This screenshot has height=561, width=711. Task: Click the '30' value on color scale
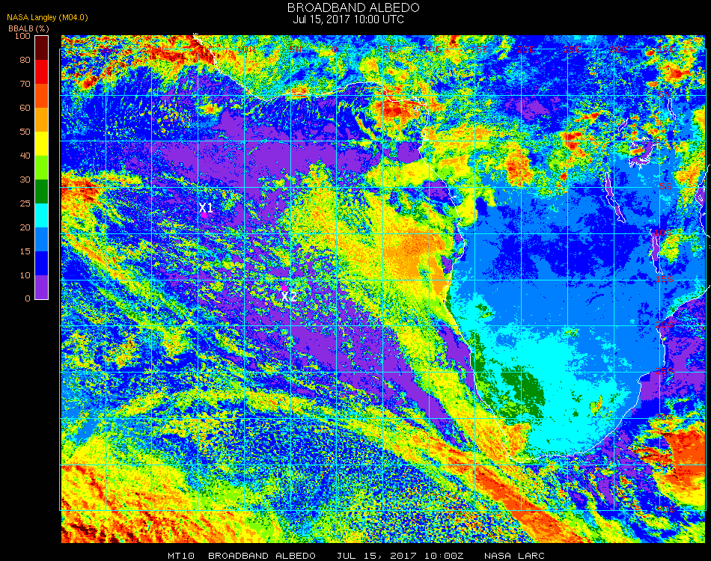[x=25, y=180]
